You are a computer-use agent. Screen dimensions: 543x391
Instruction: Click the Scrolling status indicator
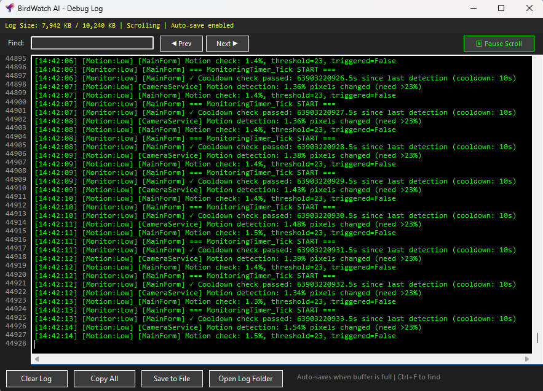click(x=143, y=26)
